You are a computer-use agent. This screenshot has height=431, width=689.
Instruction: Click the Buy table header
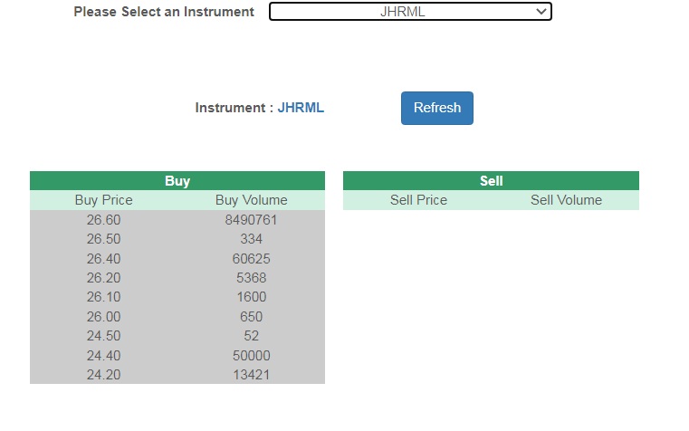[x=177, y=181]
